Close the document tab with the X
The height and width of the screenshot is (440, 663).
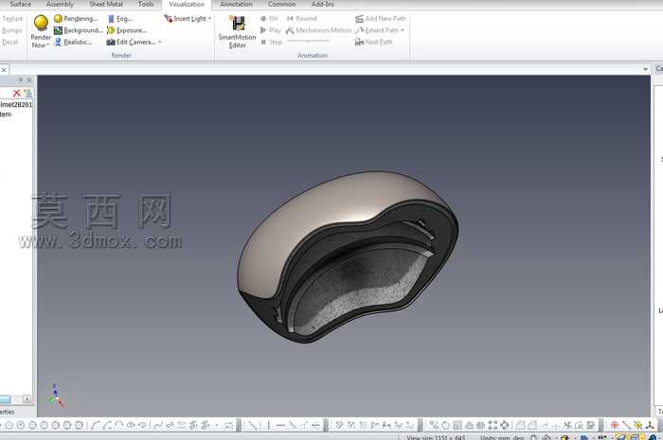(4, 70)
